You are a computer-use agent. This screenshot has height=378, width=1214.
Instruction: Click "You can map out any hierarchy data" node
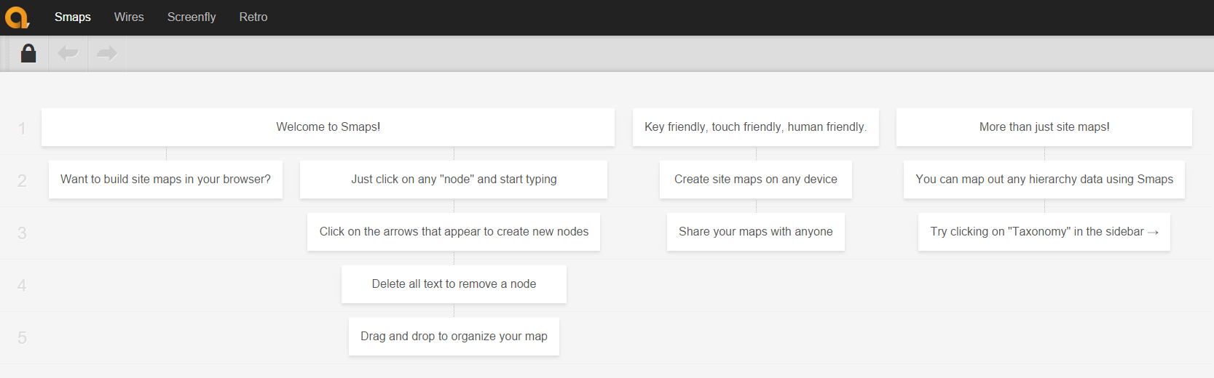[x=1044, y=180]
